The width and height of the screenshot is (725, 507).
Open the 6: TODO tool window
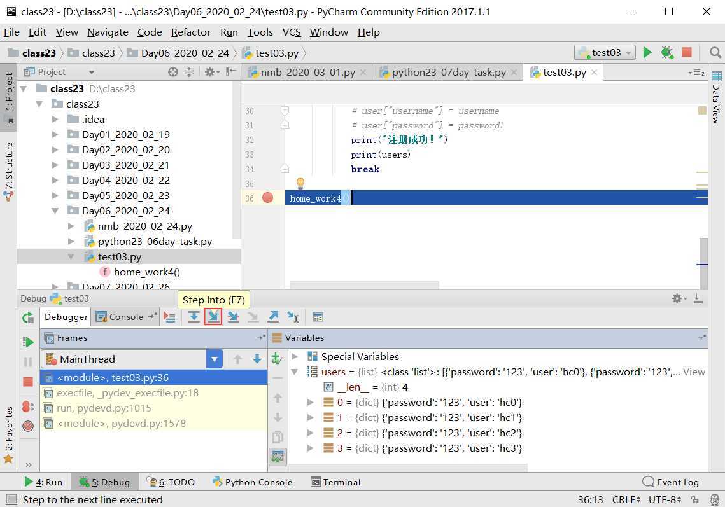(171, 482)
